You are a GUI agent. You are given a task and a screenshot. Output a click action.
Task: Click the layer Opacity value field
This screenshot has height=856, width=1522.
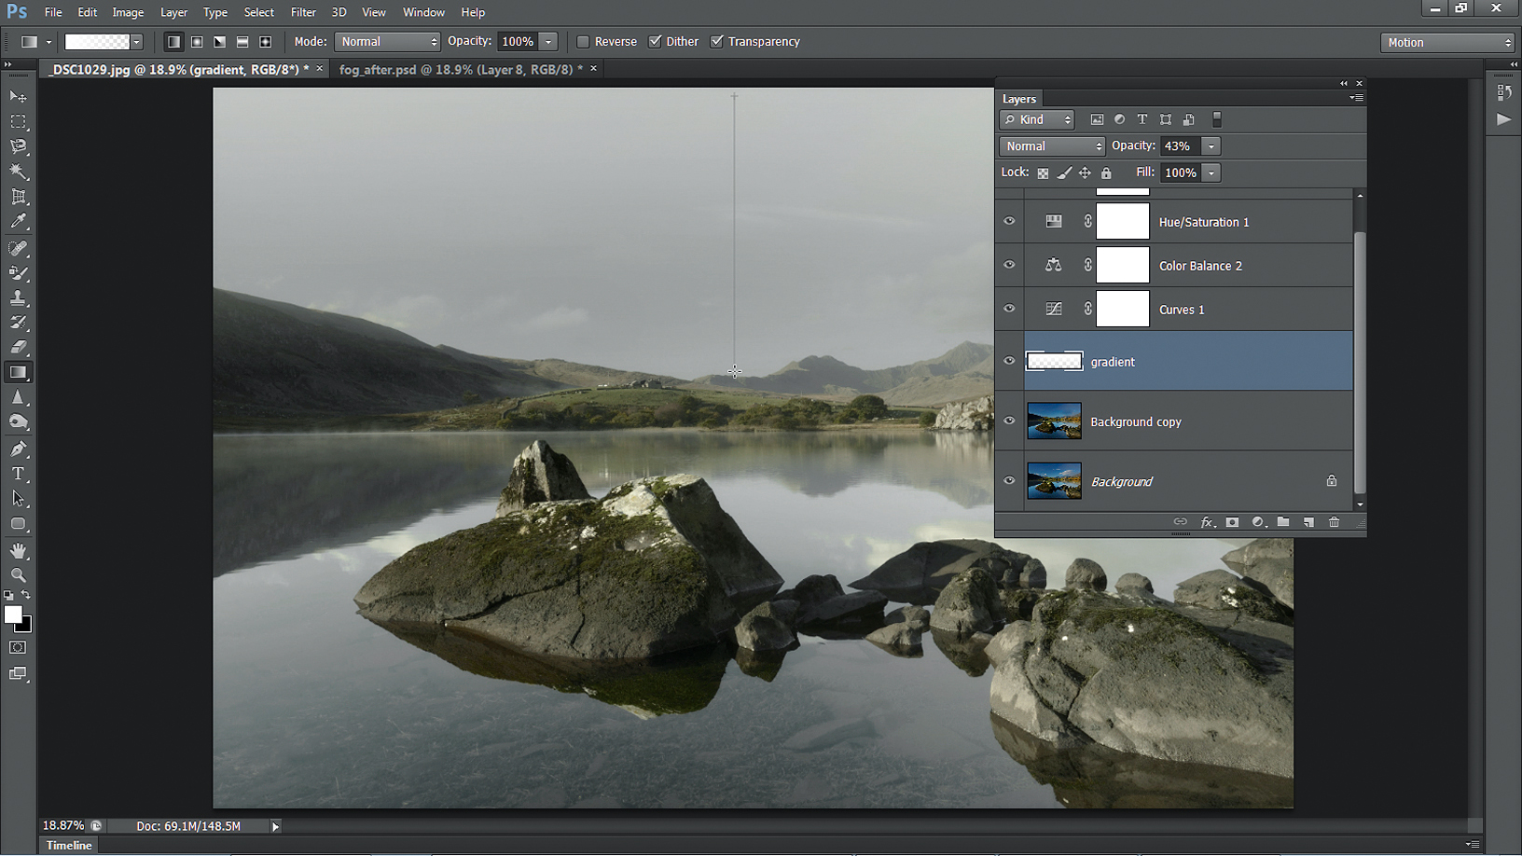point(1179,146)
